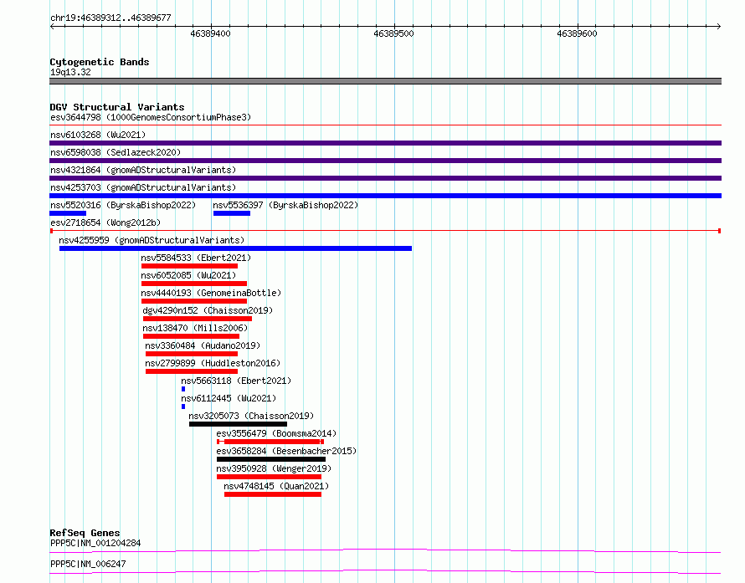This screenshot has height=583, width=745.
Task: Open nsv6112445 (Wu2021) variant label
Action: point(229,398)
